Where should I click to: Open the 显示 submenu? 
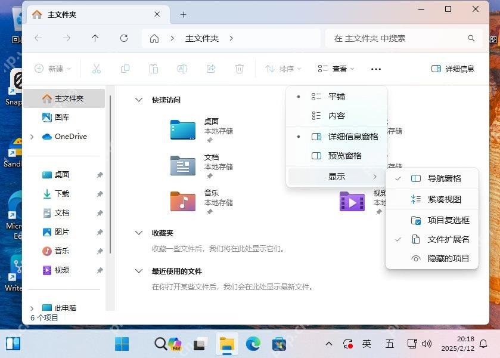337,177
